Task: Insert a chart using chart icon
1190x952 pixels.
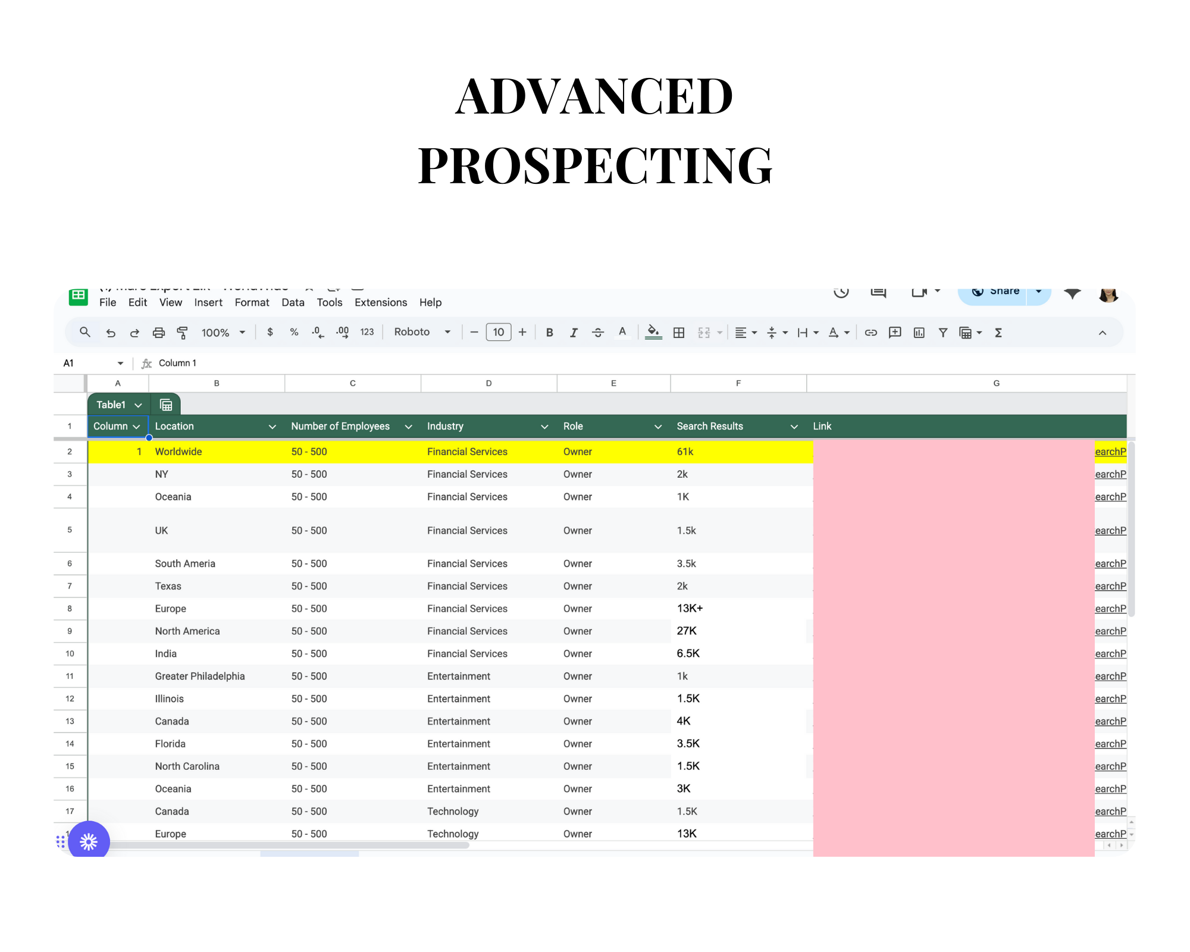Action: 919,333
